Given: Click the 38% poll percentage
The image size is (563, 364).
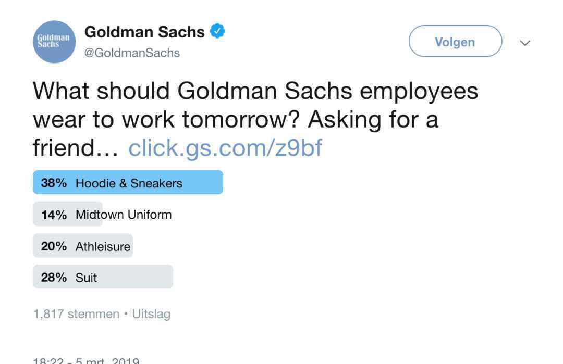Looking at the screenshot, I should point(54,183).
